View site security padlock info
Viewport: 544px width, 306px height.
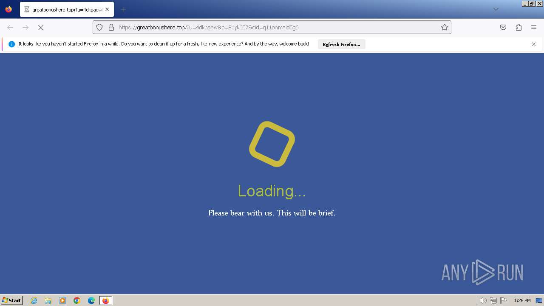click(111, 27)
